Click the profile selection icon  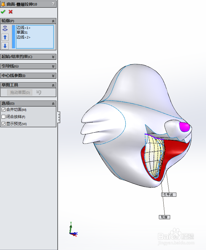[5, 28]
